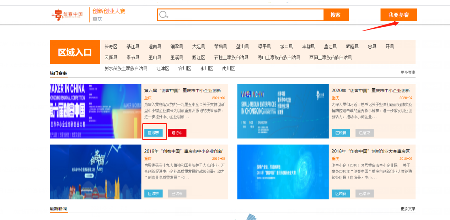Focus the search input field

coord(241,15)
